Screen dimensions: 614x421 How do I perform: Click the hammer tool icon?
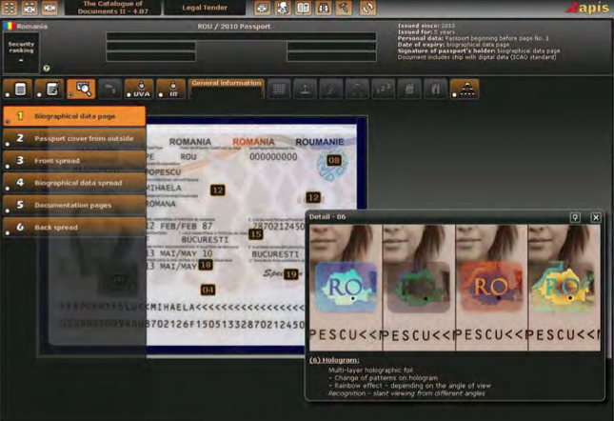(x=344, y=8)
